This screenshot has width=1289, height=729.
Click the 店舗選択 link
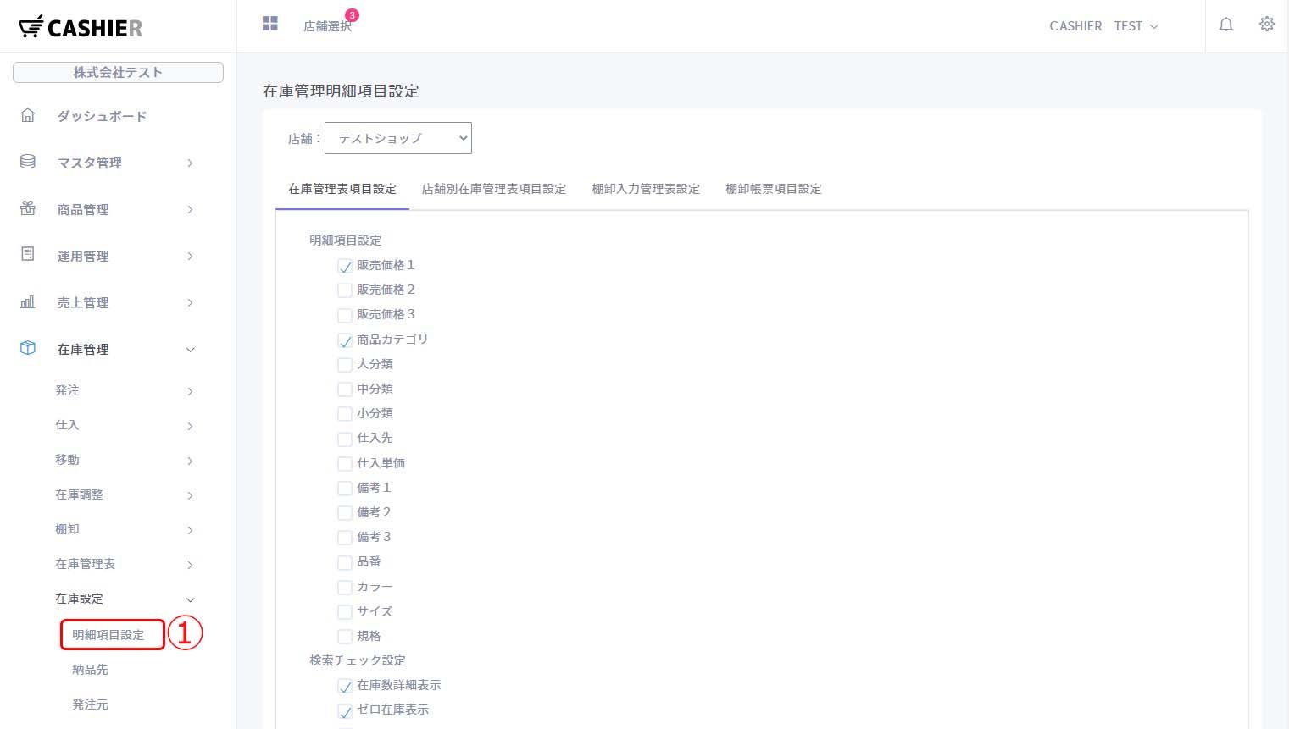pyautogui.click(x=327, y=26)
